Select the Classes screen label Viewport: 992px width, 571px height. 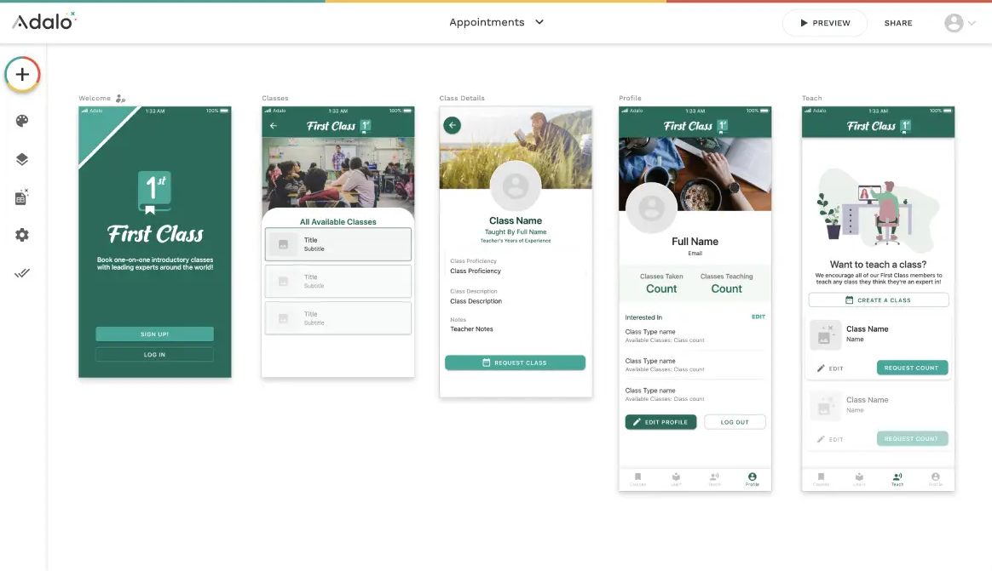point(275,98)
